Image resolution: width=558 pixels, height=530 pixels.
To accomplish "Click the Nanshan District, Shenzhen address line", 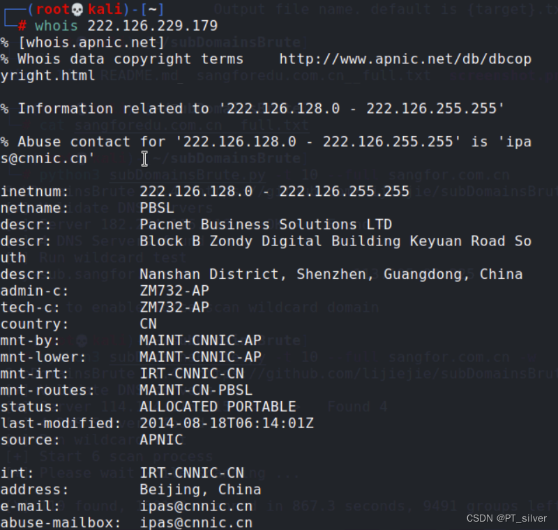I will coord(331,274).
